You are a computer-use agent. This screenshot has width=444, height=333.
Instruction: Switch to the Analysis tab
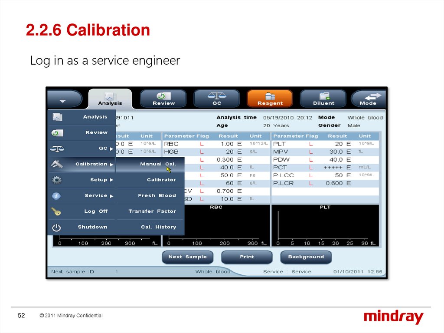(x=110, y=99)
